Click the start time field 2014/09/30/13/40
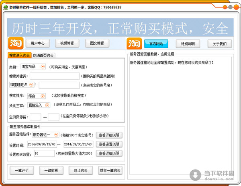The height and width of the screenshot is (186, 241). [42, 144]
